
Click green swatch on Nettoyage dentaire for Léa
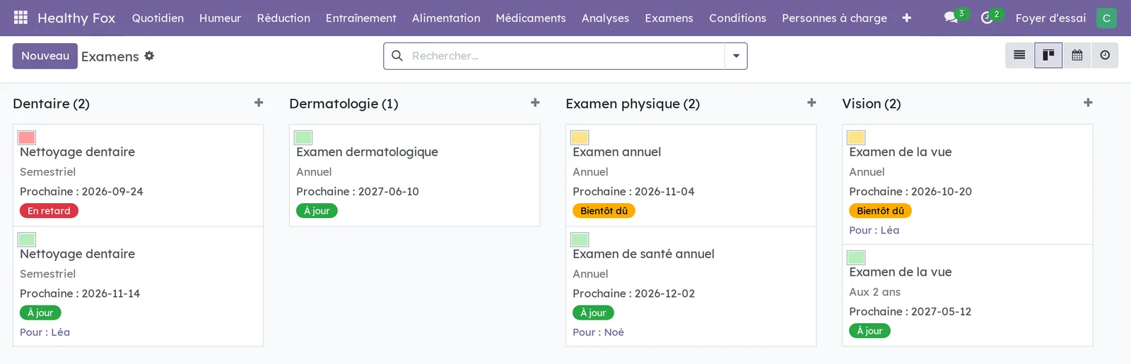[27, 240]
